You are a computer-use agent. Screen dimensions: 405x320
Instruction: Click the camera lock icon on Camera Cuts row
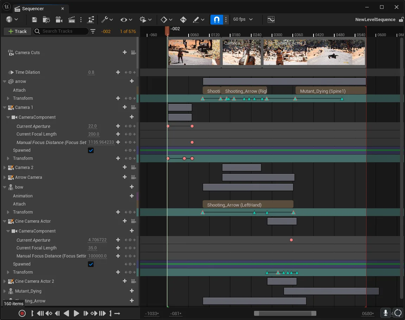134,52
